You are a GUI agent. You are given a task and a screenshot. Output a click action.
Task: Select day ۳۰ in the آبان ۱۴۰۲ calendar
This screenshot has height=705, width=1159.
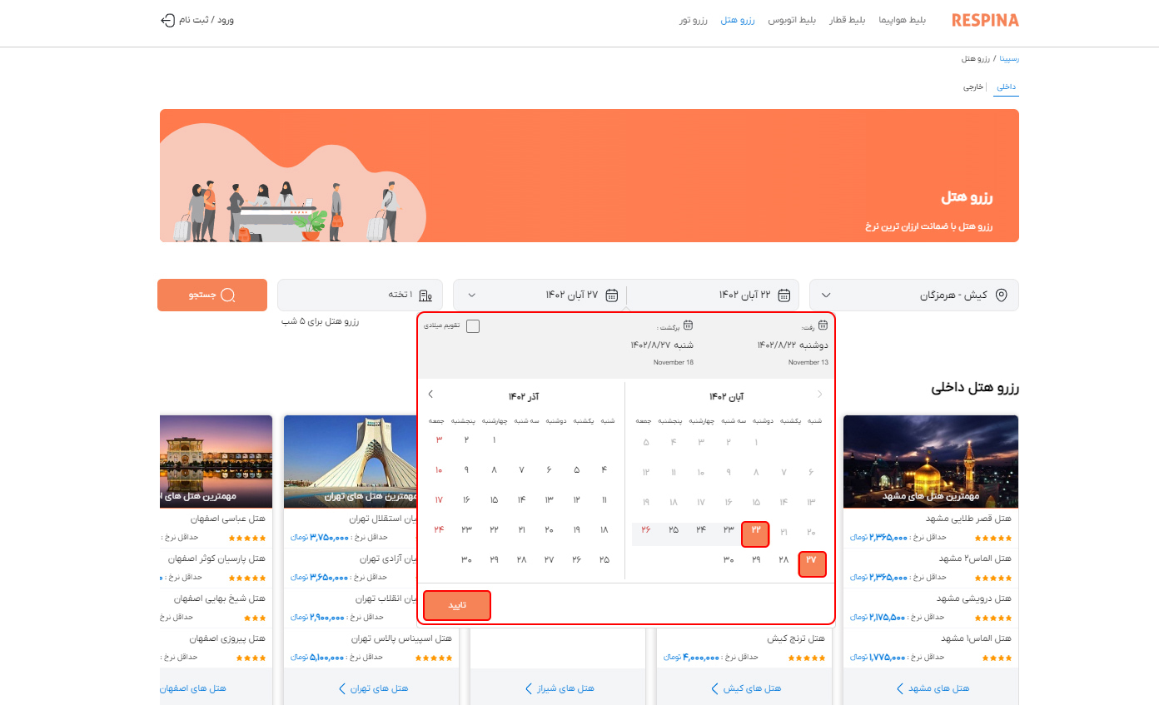point(729,560)
